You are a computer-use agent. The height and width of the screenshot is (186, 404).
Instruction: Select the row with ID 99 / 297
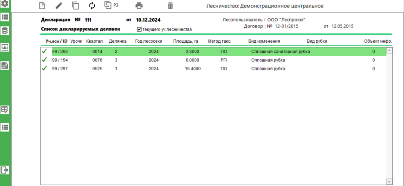tap(60, 68)
